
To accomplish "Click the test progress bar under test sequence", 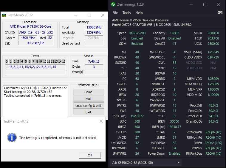I will pyautogui.click(x=35, y=72).
